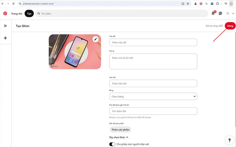236x147 pixels.
Task: Collapse Tùy chọn khác section
Action: (119, 137)
